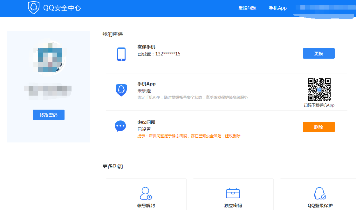Open the QQ登录保护 penguin checkmark icon
This screenshot has height=210, width=356.
click(320, 193)
